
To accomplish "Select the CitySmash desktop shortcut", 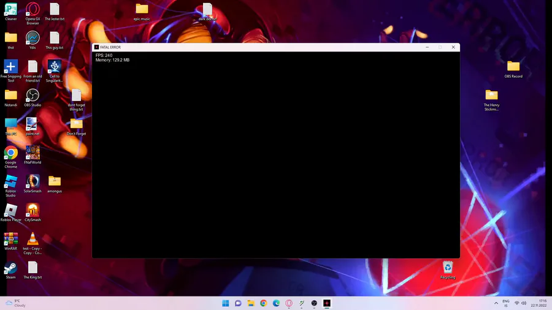I will [33, 213].
